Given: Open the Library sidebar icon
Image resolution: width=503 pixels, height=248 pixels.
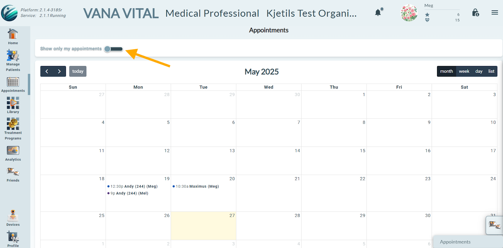Looking at the screenshot, I should (13, 105).
